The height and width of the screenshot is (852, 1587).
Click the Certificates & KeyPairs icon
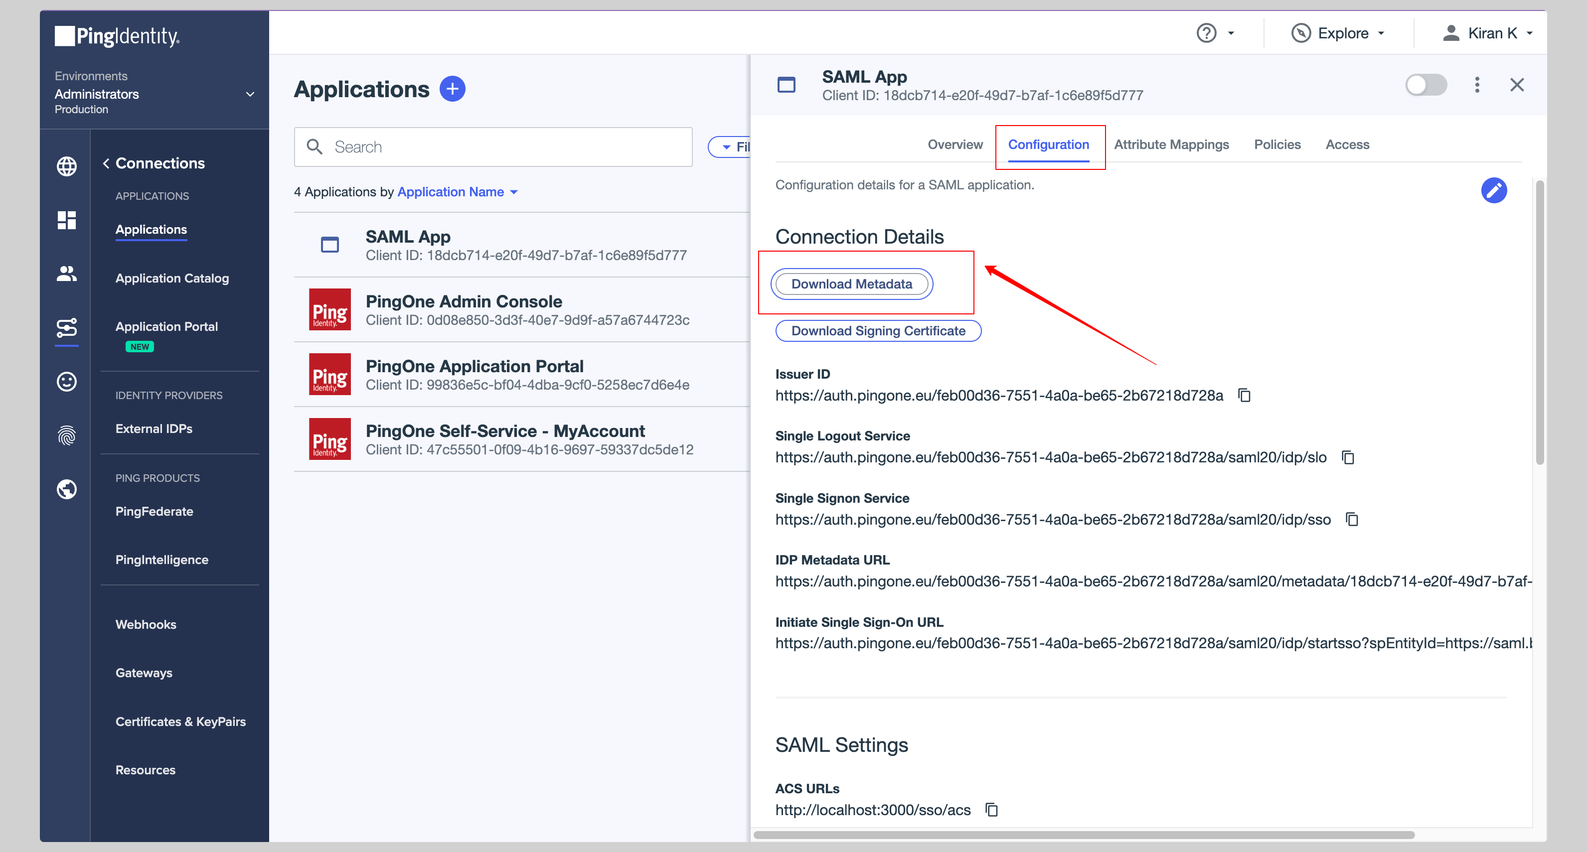coord(180,721)
